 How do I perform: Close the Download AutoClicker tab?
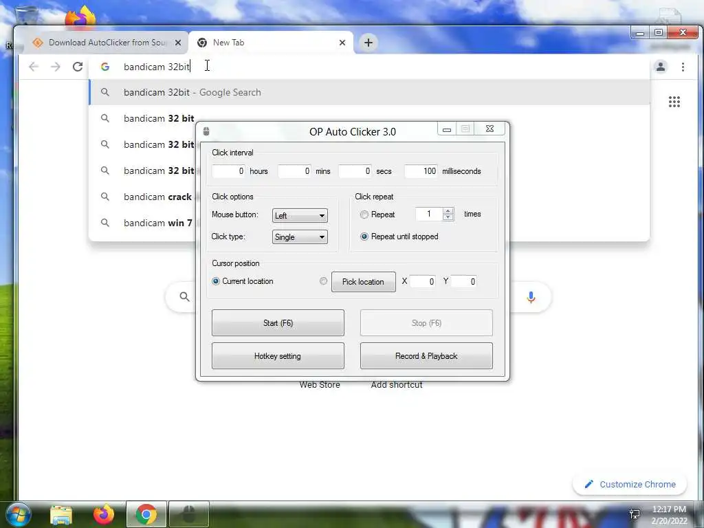tap(178, 43)
